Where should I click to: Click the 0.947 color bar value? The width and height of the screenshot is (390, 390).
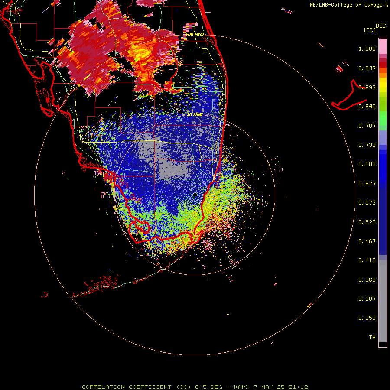367,68
